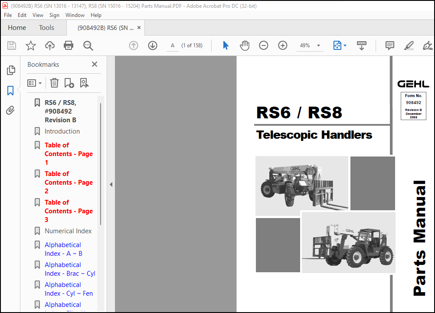
Task: Click the bookmark icon beside Introduction
Action: [37, 131]
